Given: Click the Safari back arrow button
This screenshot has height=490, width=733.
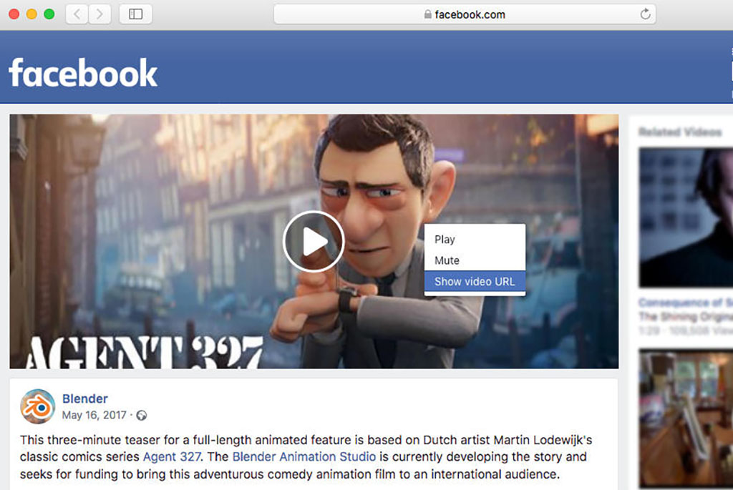Looking at the screenshot, I should (x=77, y=14).
